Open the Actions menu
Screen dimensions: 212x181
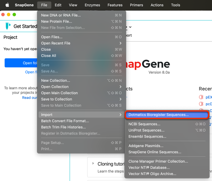(157, 5)
